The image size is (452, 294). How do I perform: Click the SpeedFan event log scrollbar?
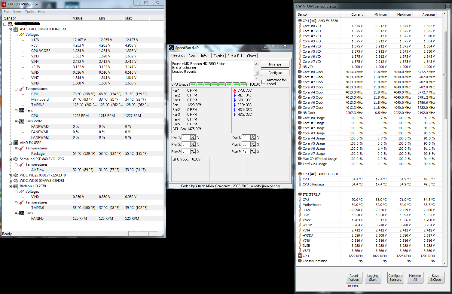(256, 71)
